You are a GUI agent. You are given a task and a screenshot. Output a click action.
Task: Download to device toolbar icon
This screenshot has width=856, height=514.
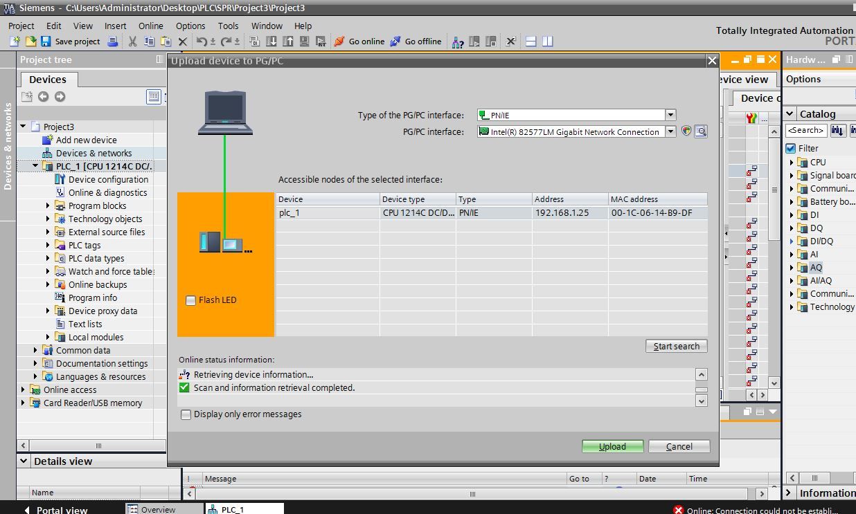(x=271, y=42)
